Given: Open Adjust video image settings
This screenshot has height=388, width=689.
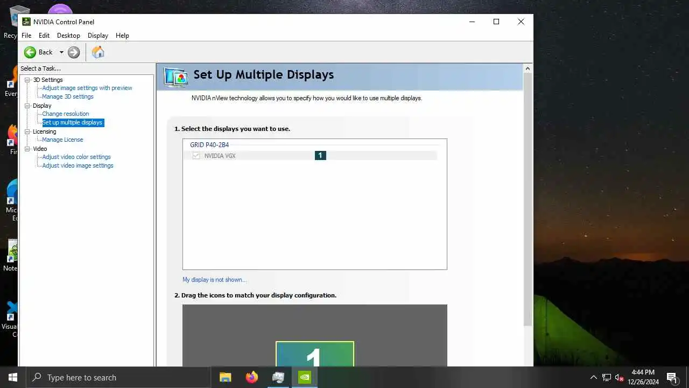Looking at the screenshot, I should pos(78,165).
